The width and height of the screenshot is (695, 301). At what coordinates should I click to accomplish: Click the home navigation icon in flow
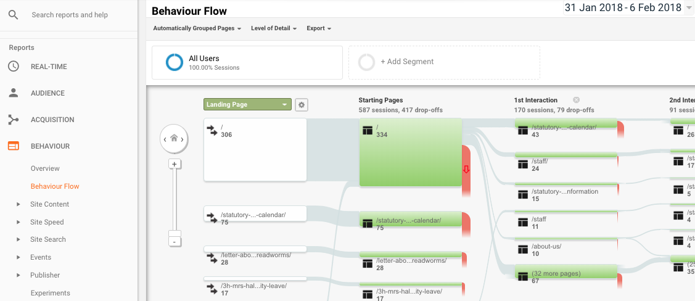174,138
